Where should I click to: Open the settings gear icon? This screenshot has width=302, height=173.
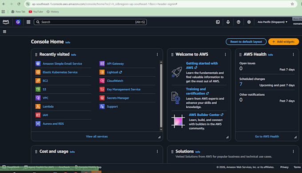[249, 22]
